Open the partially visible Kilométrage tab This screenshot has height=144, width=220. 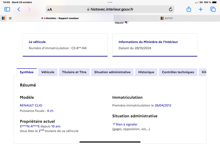click(x=203, y=72)
